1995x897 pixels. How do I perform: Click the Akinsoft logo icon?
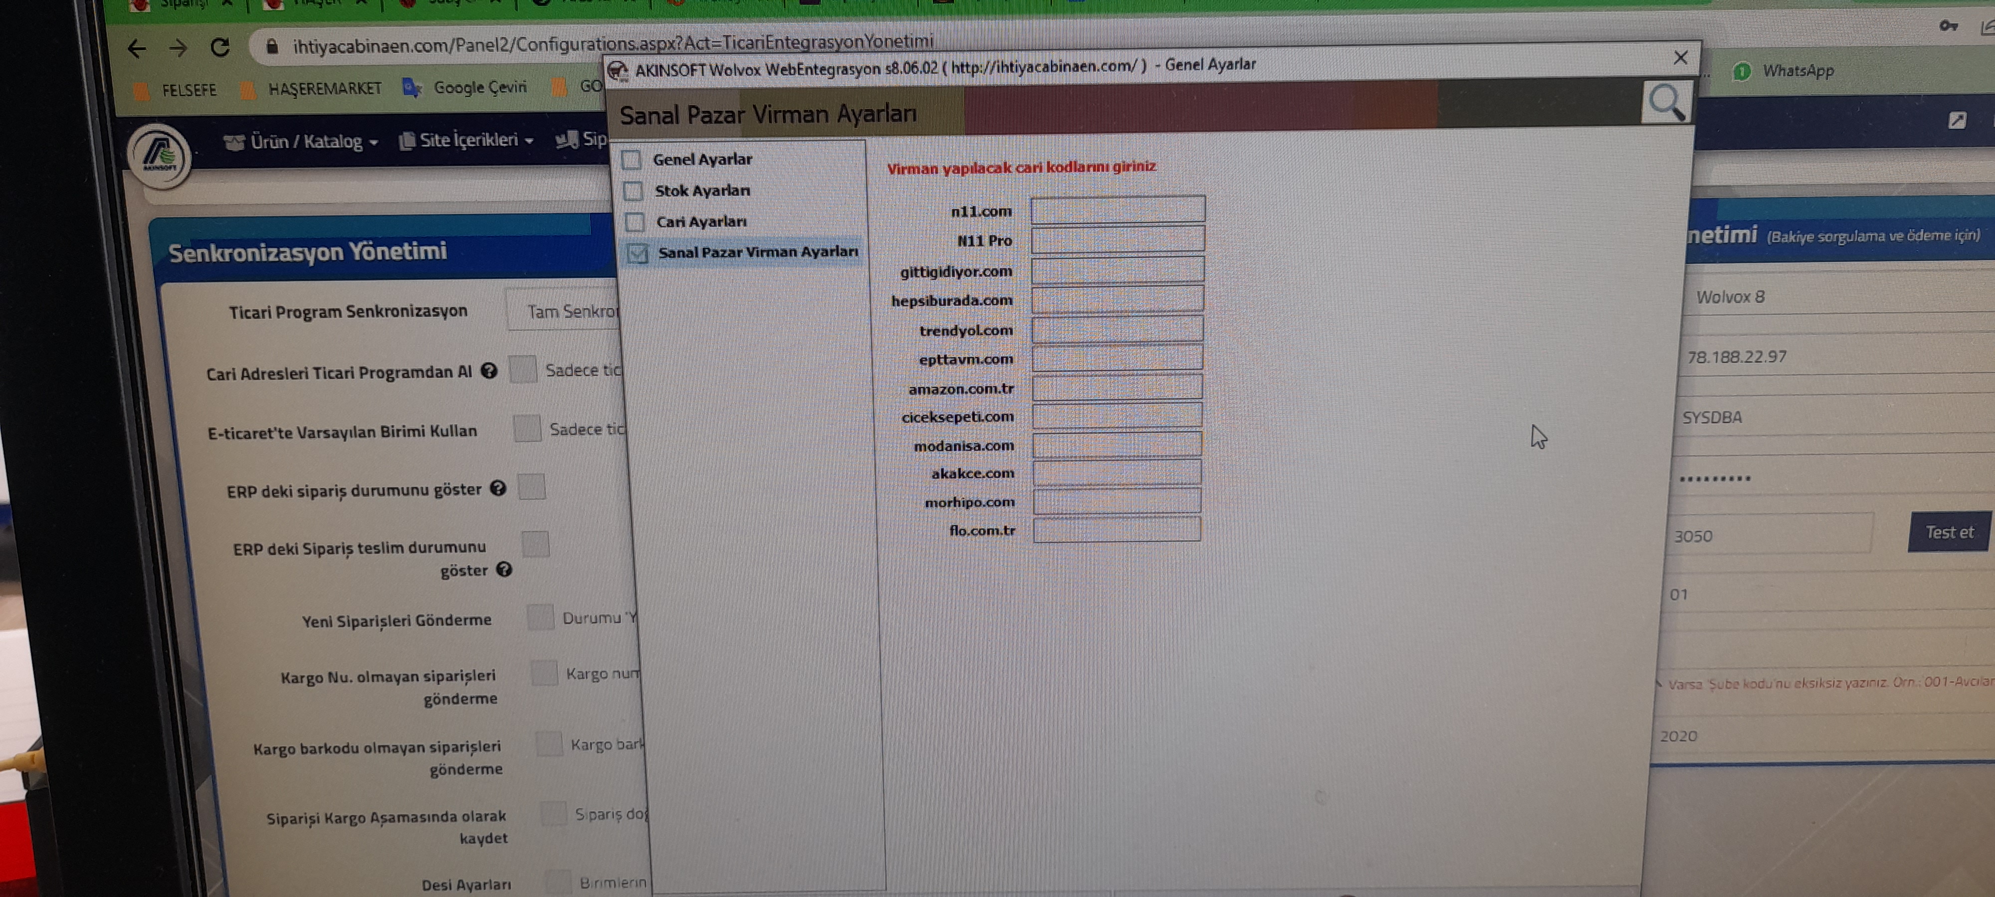[160, 155]
